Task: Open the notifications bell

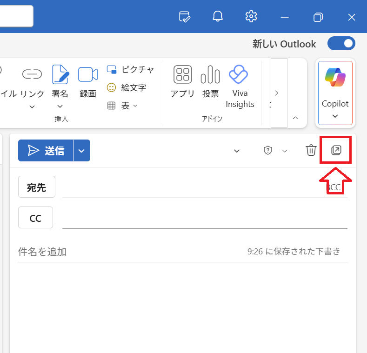Action: click(218, 16)
